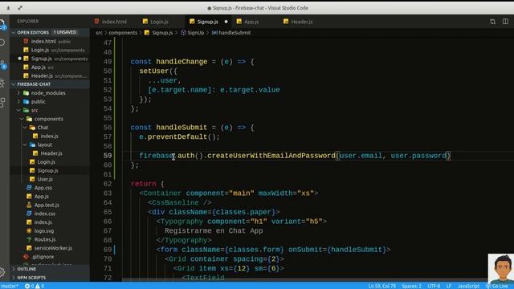514x289 pixels.
Task: Open Header.js in Open Editors list
Action: 42,75
